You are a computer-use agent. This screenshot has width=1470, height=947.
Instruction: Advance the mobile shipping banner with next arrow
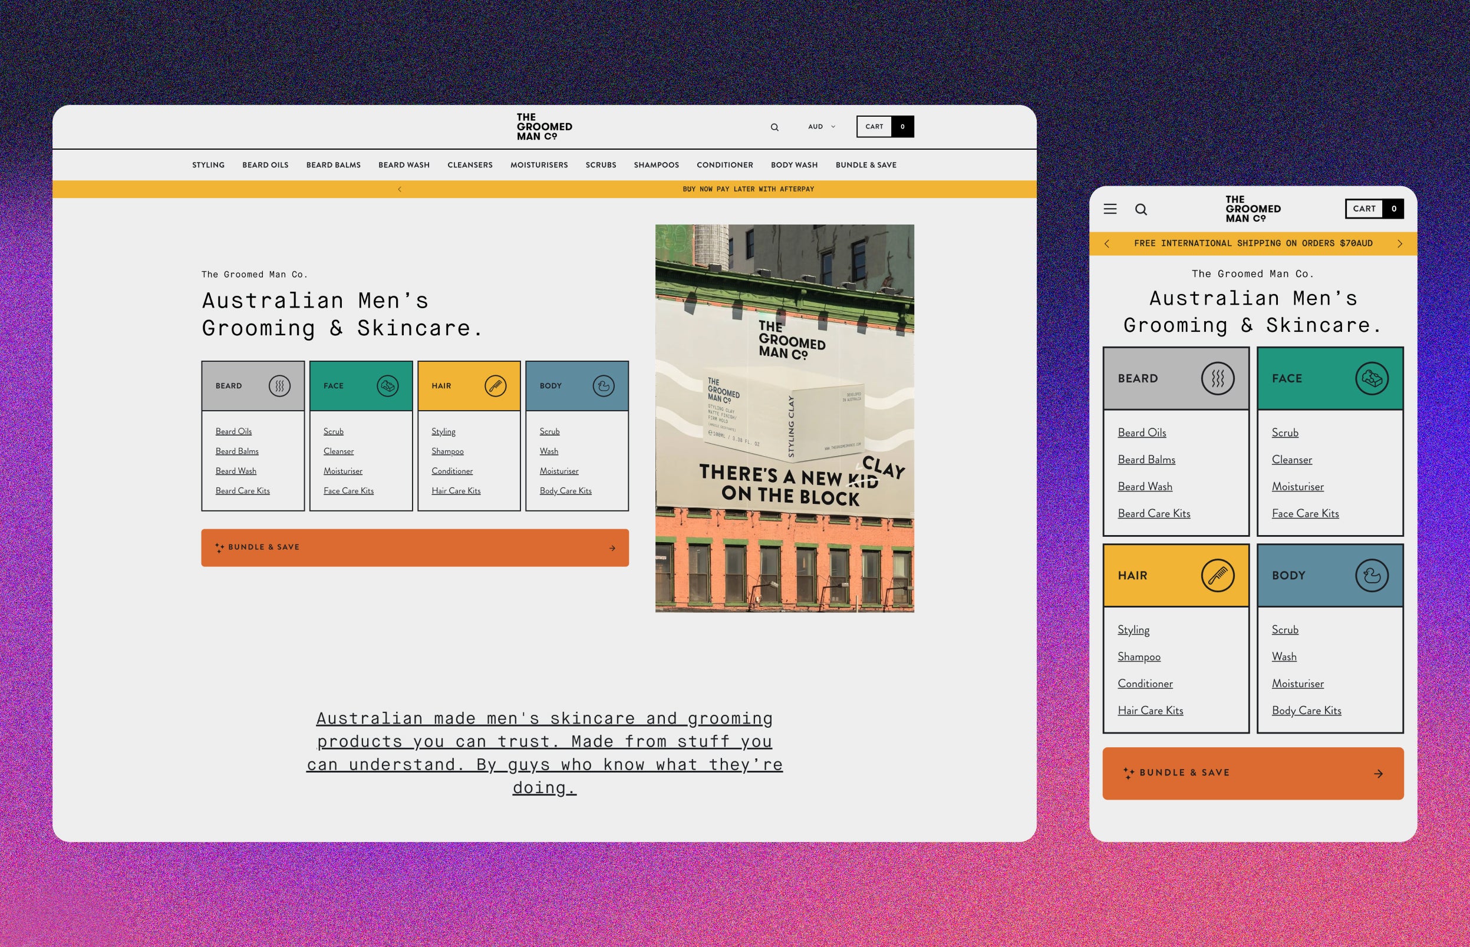pyautogui.click(x=1399, y=244)
